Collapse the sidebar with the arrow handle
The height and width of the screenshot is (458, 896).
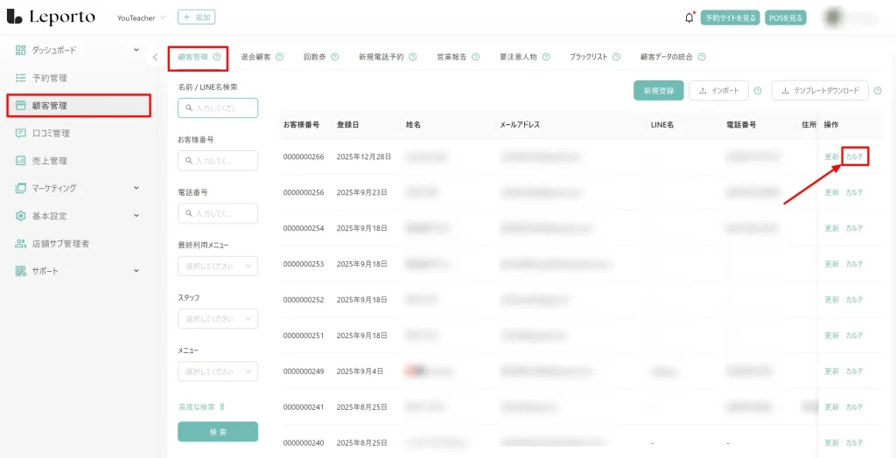155,58
